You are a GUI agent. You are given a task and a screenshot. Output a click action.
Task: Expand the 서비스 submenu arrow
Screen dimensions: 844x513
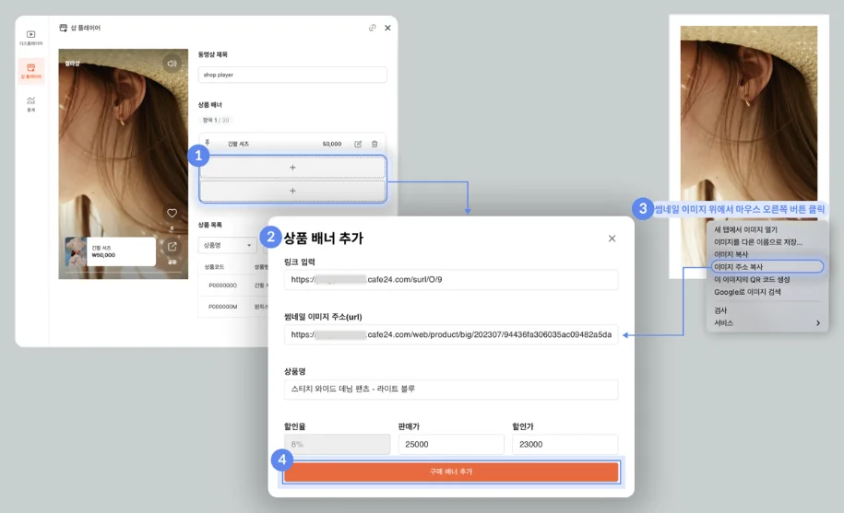pos(817,323)
